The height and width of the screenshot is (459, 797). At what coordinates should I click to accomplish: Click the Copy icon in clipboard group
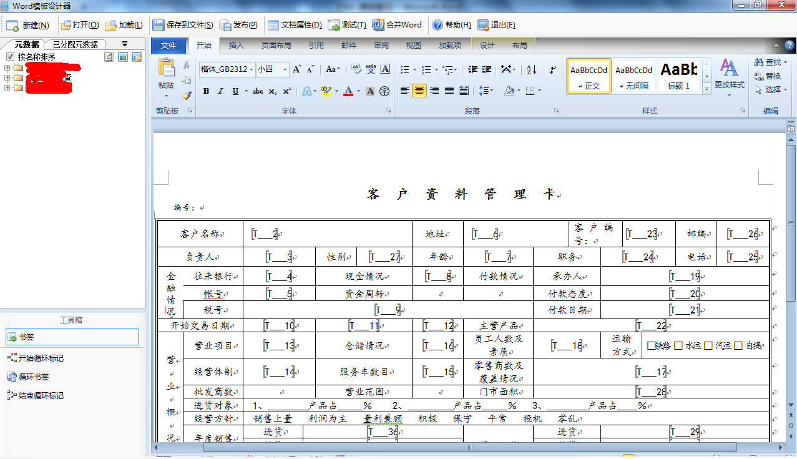pos(186,80)
